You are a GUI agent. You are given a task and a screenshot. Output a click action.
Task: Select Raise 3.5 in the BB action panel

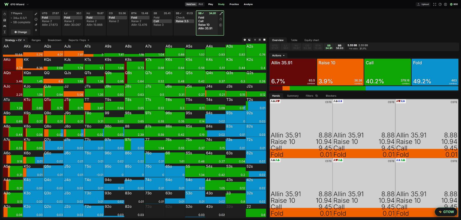coord(184,21)
